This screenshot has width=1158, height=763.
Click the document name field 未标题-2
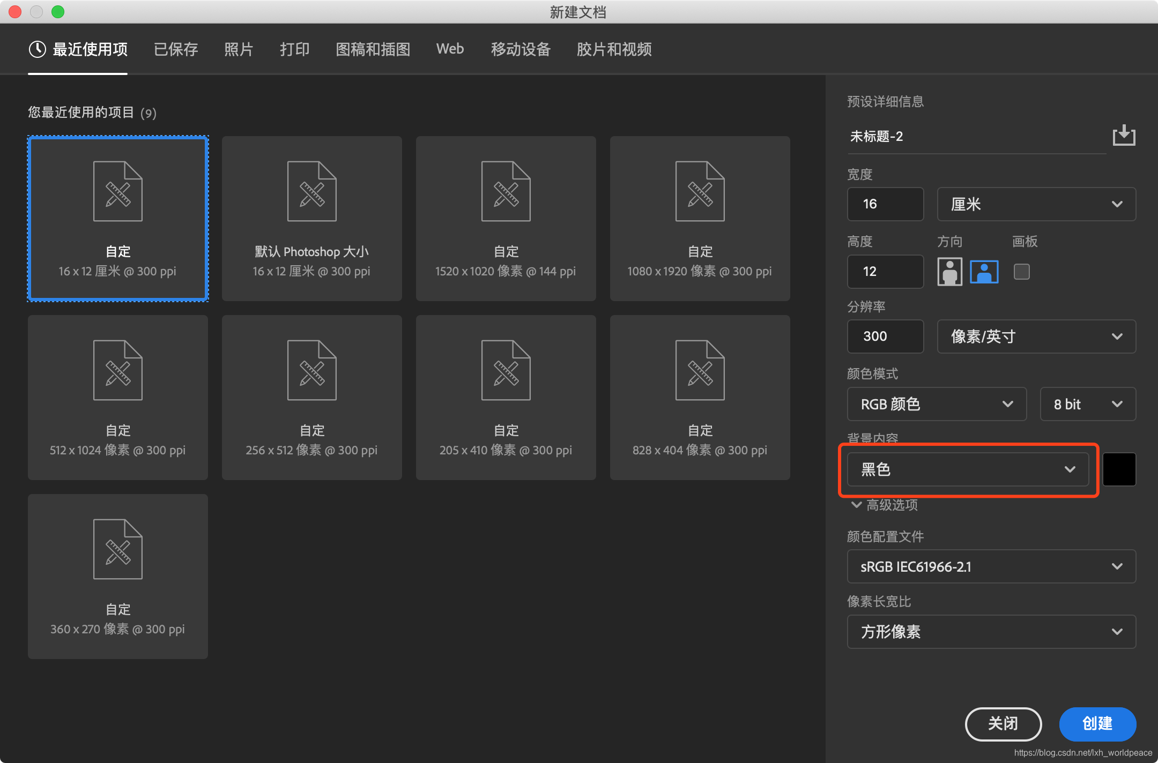point(976,137)
